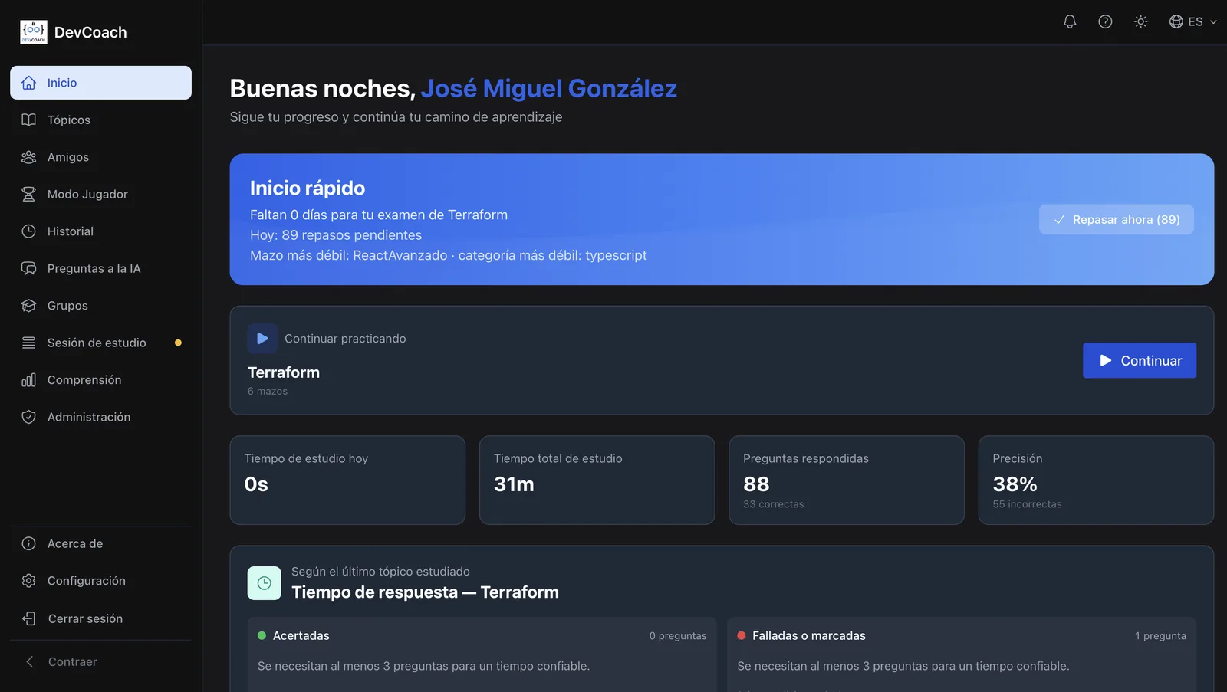Click the Preguntas a la IA chat icon
The width and height of the screenshot is (1227, 692).
(28, 268)
